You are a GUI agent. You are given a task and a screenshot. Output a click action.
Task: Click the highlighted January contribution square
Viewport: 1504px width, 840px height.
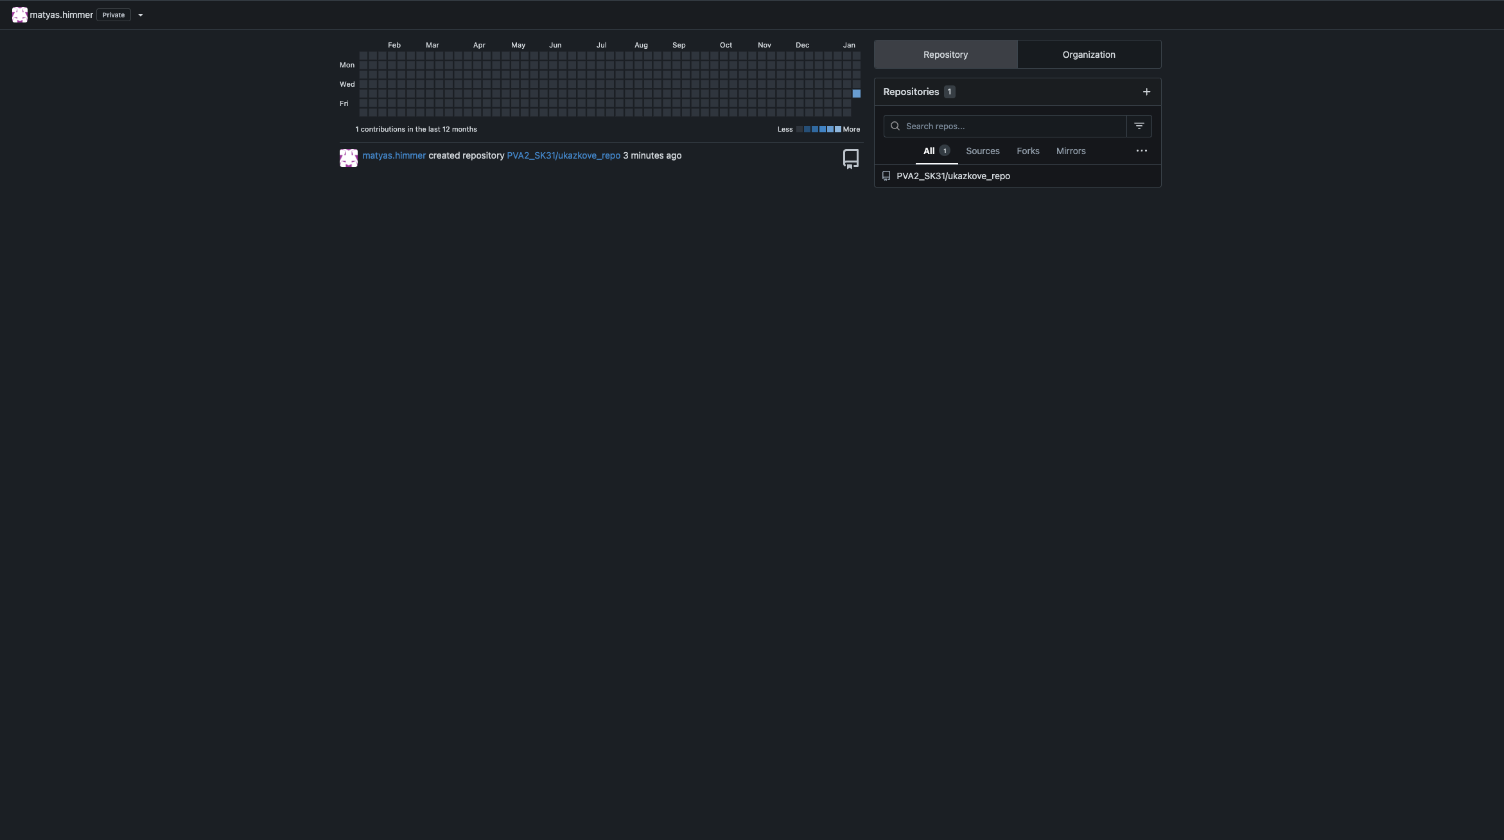[855, 94]
